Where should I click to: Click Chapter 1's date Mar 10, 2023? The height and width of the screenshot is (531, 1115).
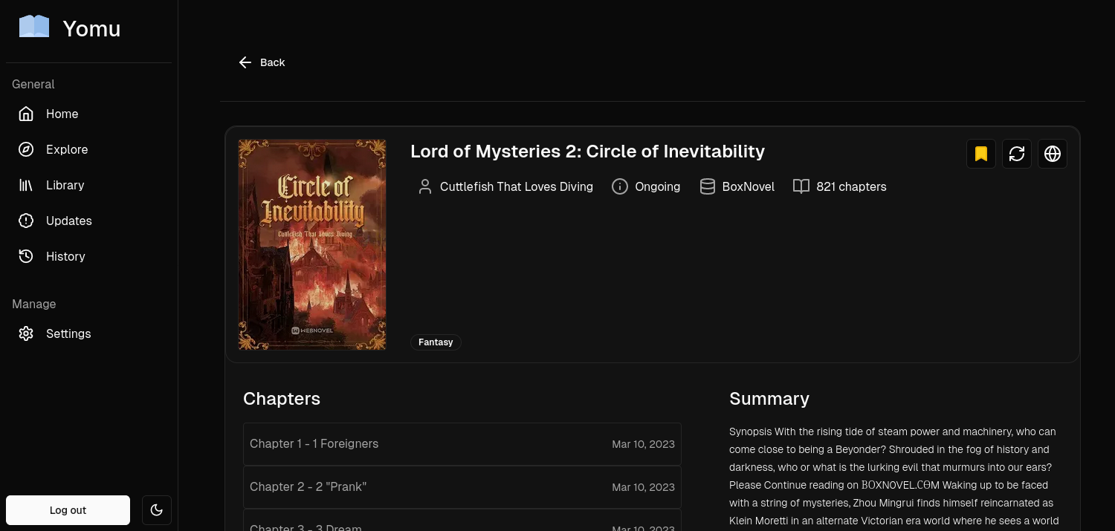[x=643, y=444]
